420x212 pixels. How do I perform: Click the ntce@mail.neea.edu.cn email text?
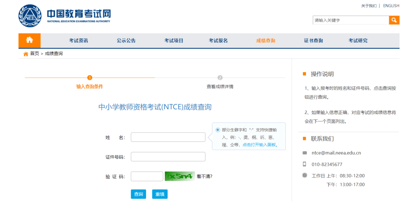[336, 153]
